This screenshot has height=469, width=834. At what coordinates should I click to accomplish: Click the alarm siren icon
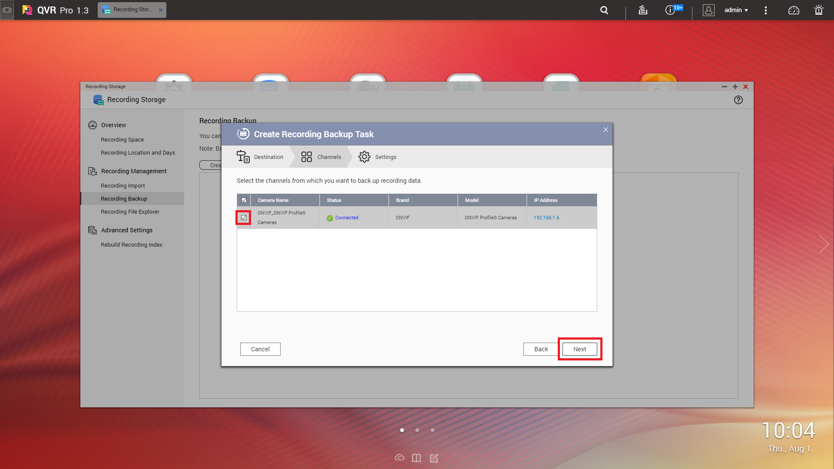(x=819, y=10)
